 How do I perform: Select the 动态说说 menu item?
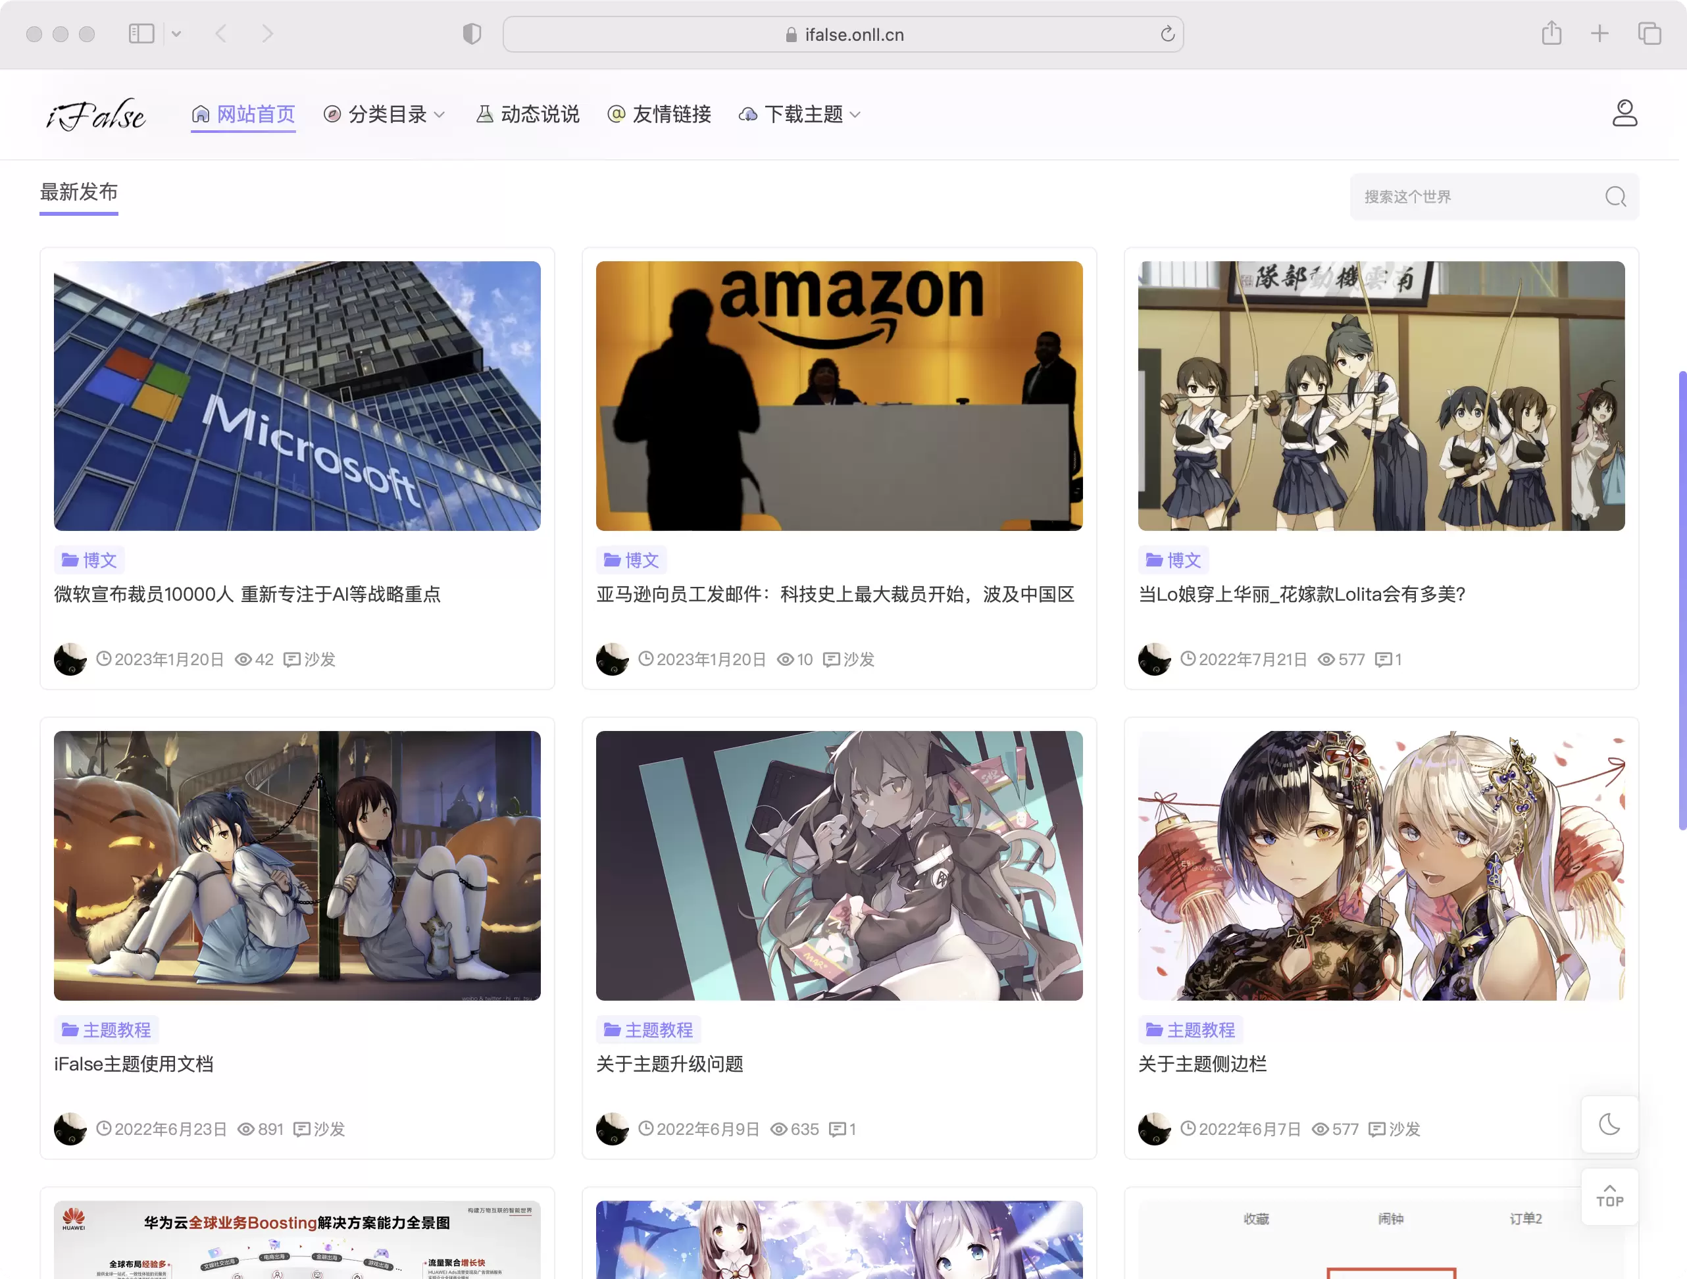coord(526,114)
